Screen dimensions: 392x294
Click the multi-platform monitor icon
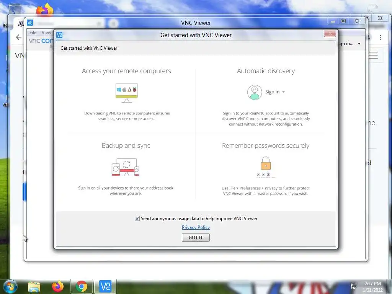126,93
